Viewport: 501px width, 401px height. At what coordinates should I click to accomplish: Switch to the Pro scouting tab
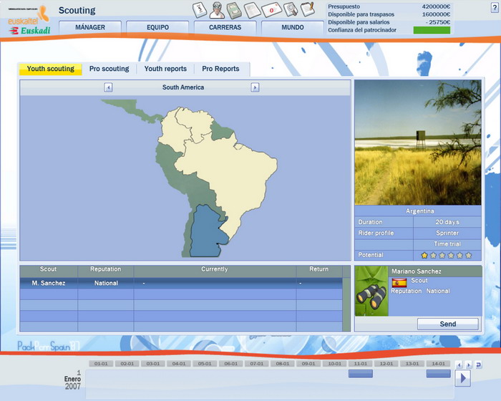coord(109,69)
